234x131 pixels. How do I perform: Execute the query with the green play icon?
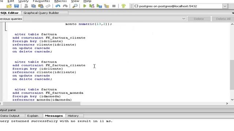coord(84,6)
